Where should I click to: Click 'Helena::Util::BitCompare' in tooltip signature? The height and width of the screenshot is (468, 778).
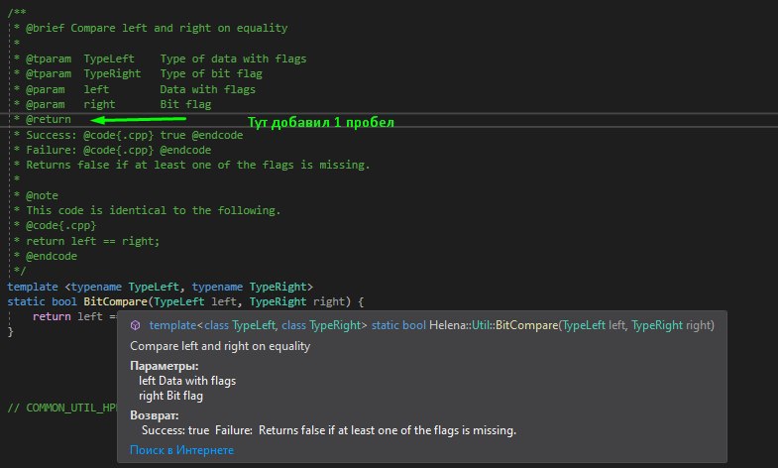coord(494,325)
